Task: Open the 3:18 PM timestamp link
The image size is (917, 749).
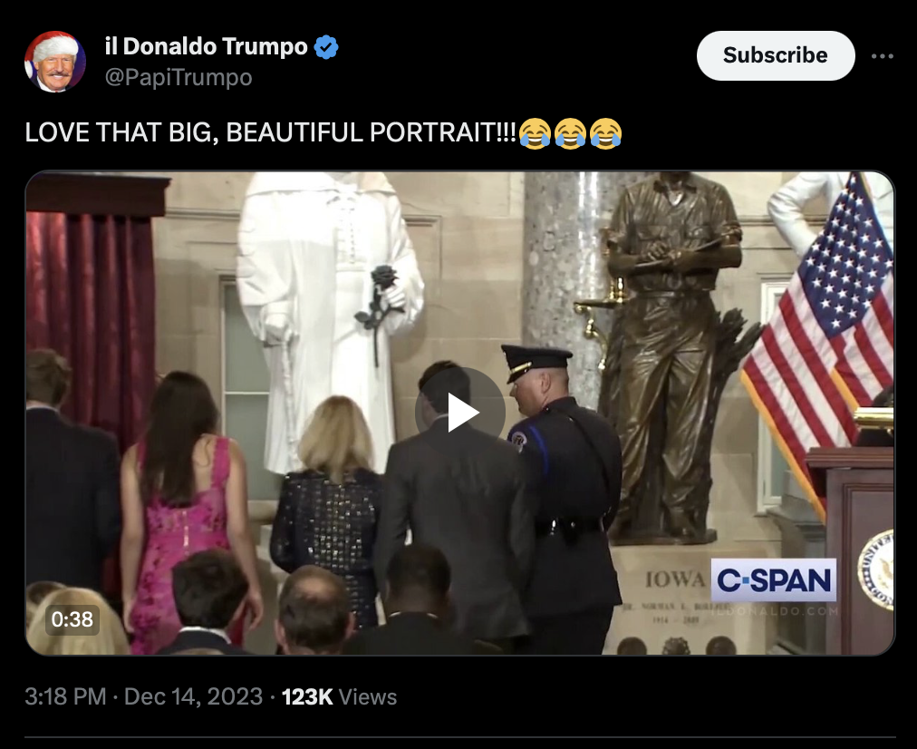Action: pos(65,697)
